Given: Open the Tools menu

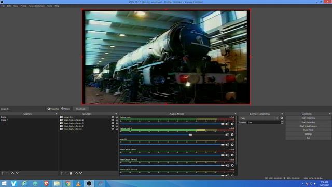Looking at the screenshot, I should point(50,6).
